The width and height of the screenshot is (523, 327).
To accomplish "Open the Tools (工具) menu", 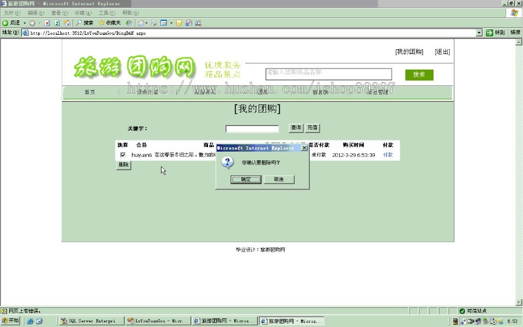I will (x=107, y=13).
